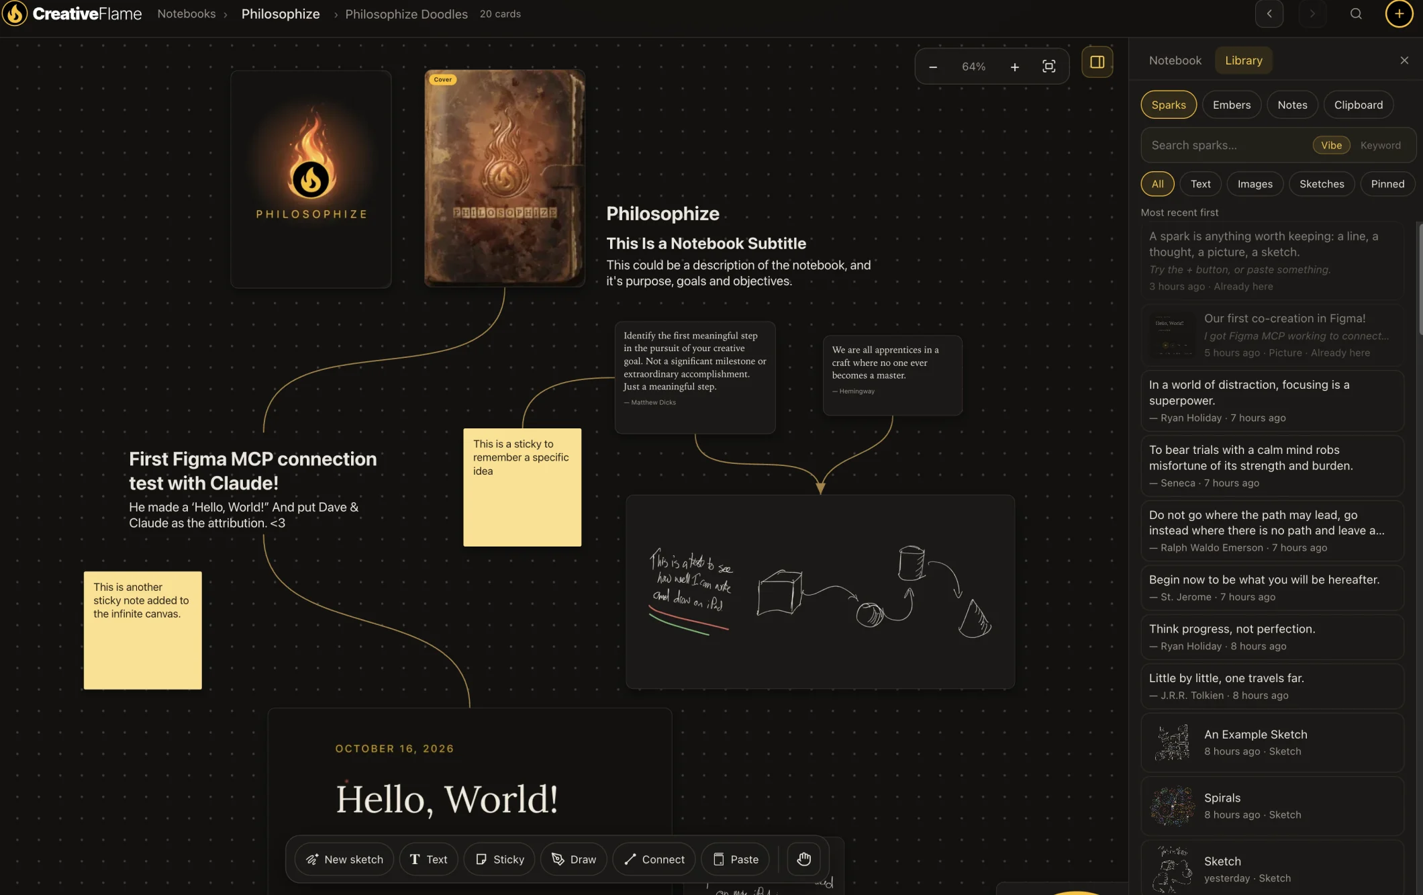Close the Library side panel
This screenshot has width=1423, height=895.
[x=1404, y=60]
